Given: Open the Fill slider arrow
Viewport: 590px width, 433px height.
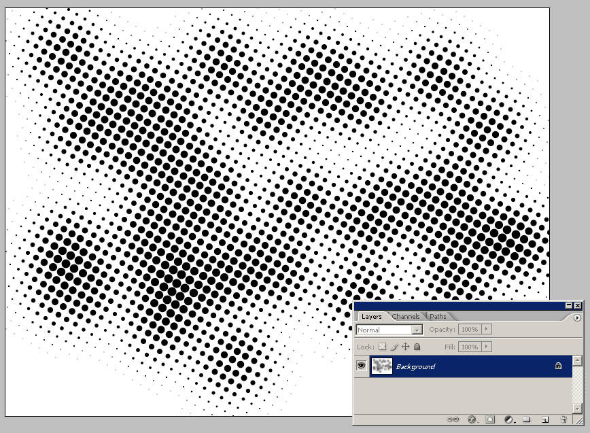Looking at the screenshot, I should [x=487, y=347].
